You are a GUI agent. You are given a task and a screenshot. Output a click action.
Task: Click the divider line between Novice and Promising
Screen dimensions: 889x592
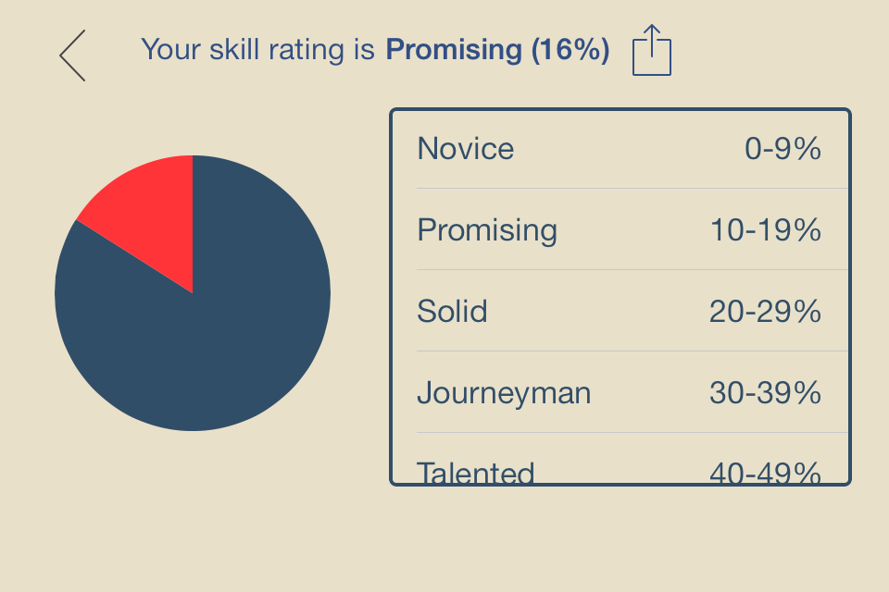(632, 189)
